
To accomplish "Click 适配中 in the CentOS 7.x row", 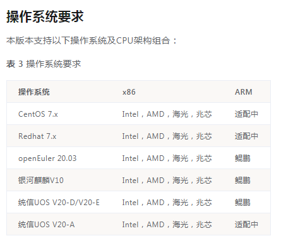I will tap(246, 114).
